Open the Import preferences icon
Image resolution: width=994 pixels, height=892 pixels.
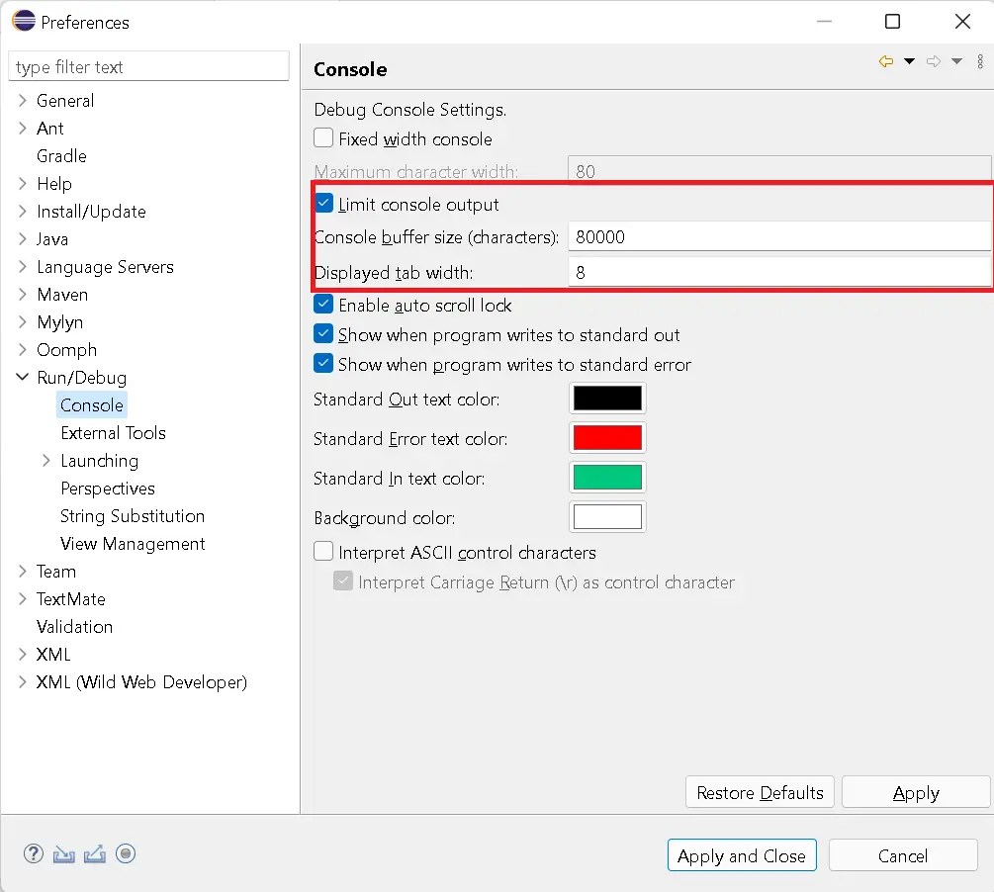point(63,853)
